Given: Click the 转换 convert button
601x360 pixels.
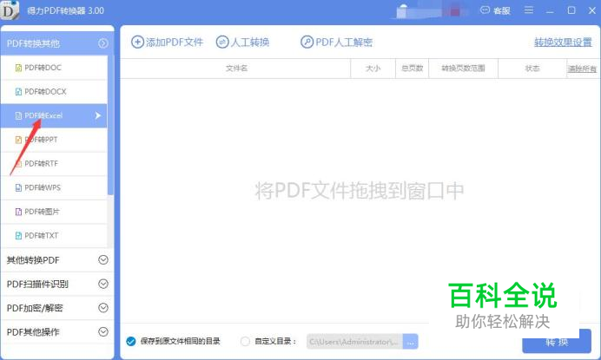Looking at the screenshot, I should click(557, 341).
